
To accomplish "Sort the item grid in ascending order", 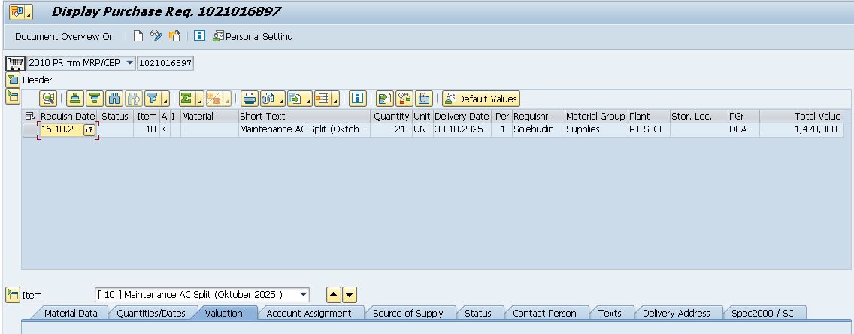I will pyautogui.click(x=74, y=99).
